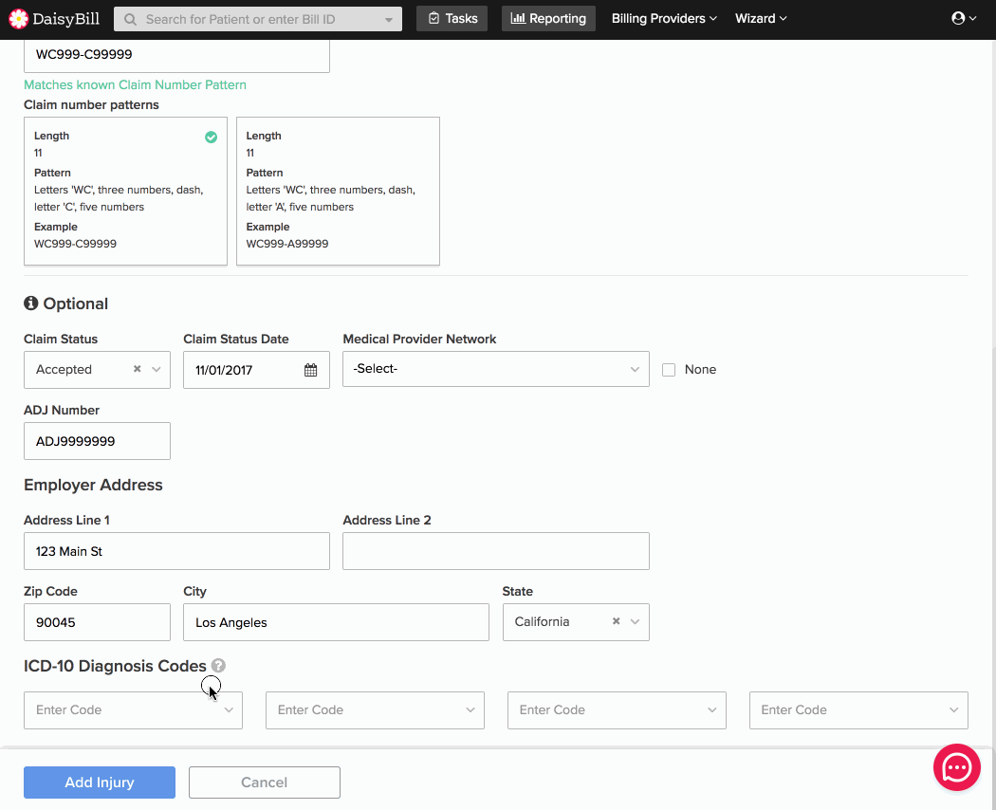Clear the California state selection
Image resolution: width=996 pixels, height=810 pixels.
click(616, 621)
